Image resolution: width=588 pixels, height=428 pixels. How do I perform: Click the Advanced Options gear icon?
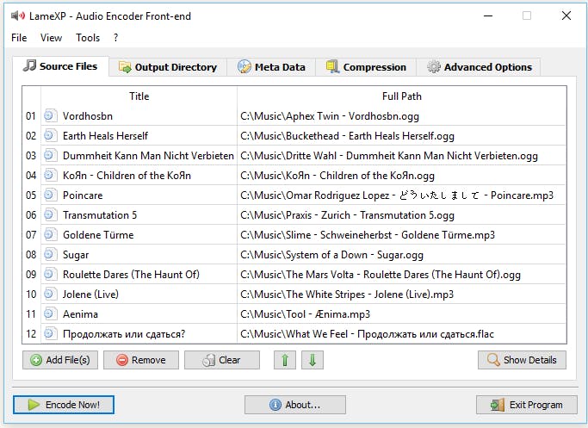click(434, 67)
